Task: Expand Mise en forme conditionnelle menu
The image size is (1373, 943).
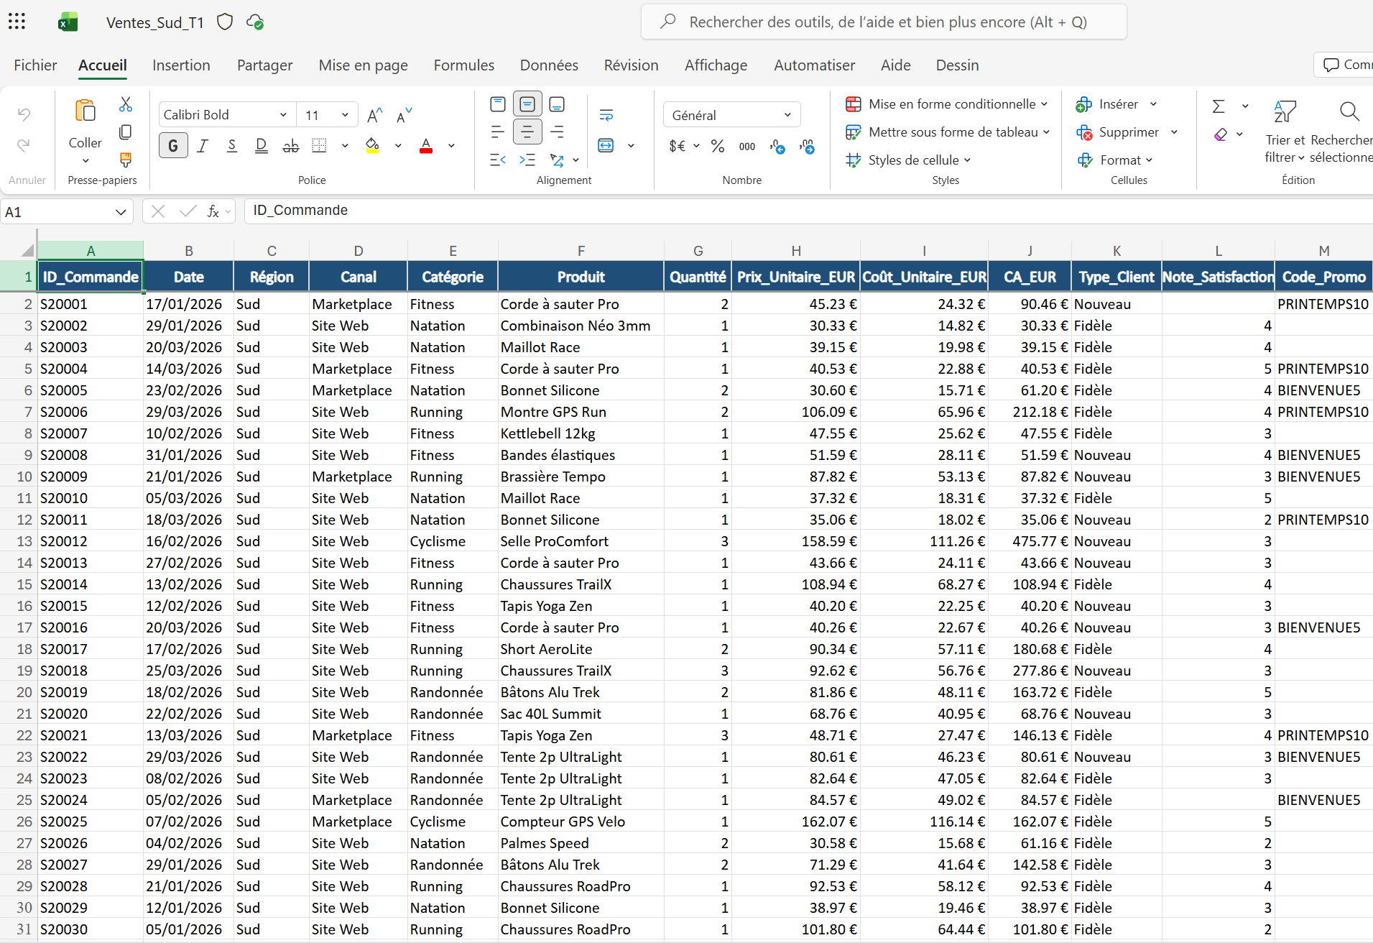Action: [946, 104]
